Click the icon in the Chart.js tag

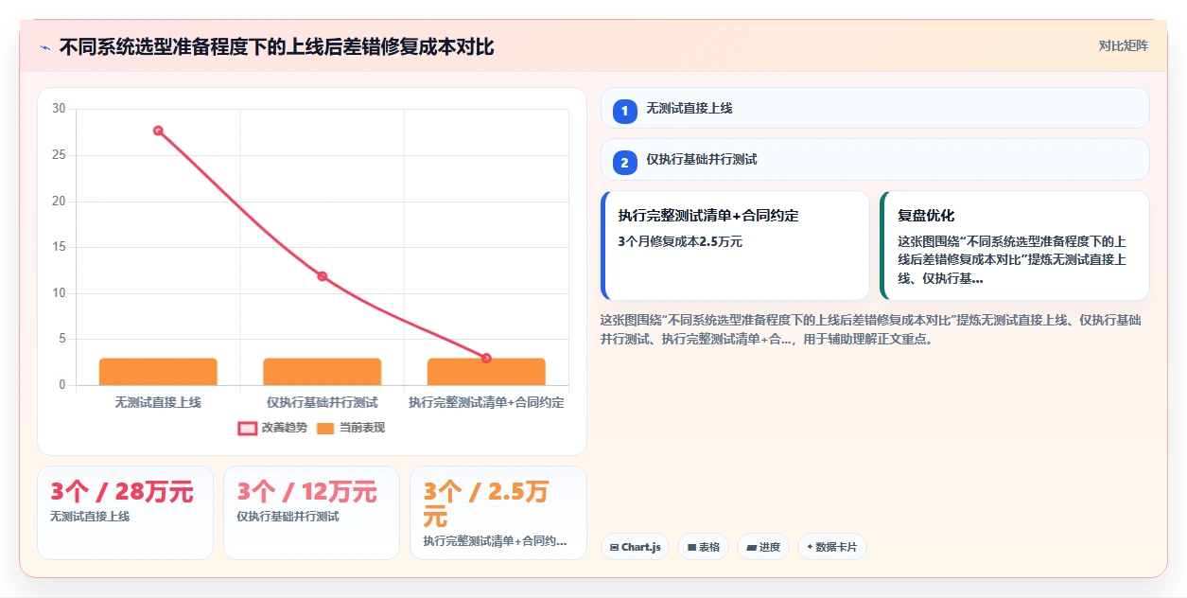615,547
